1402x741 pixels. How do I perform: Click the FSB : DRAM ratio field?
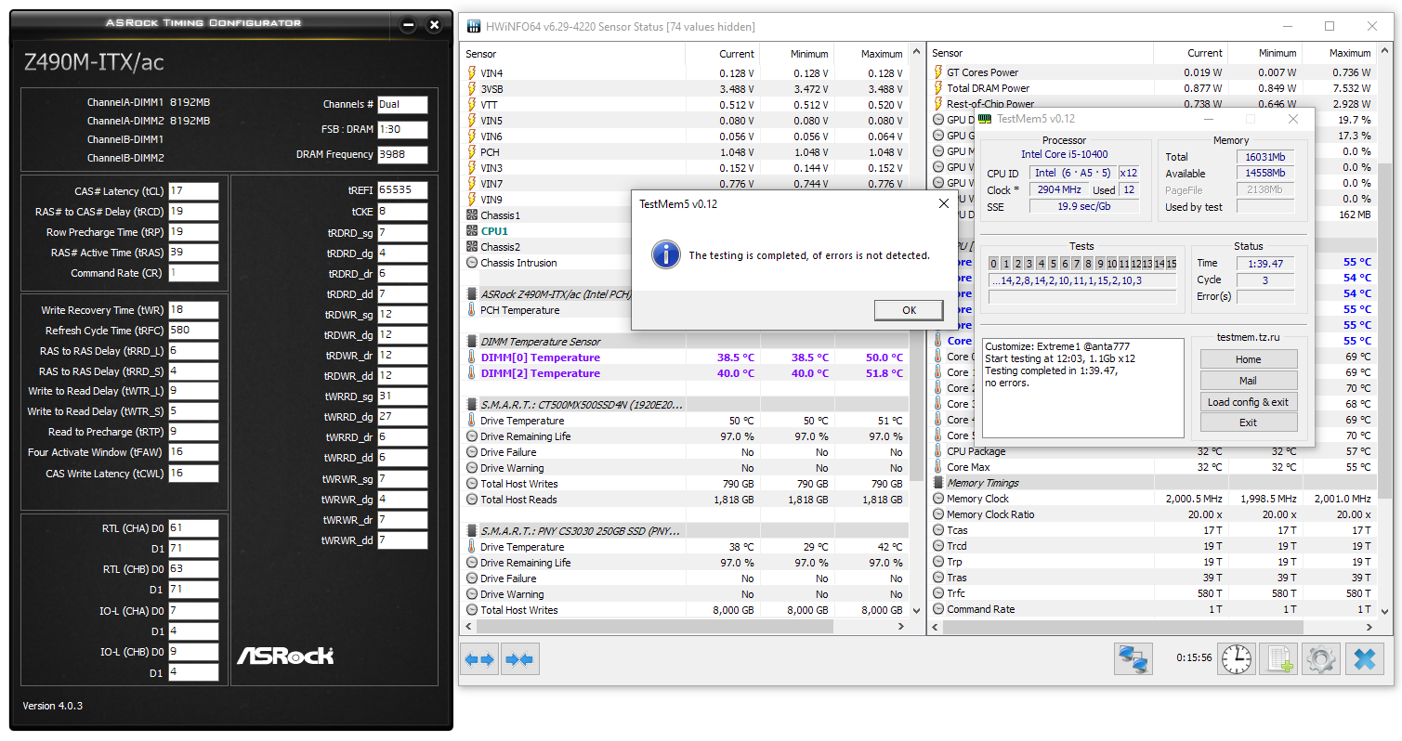(x=402, y=130)
